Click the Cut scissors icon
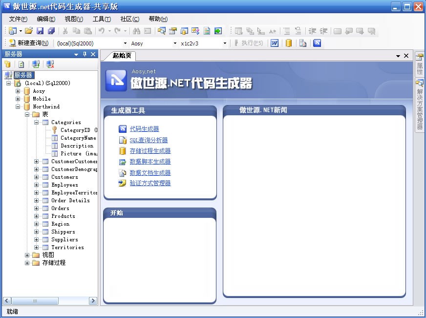426x318 pixels. pos(65,31)
